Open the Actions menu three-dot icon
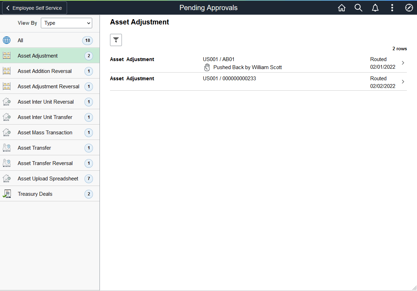 [392, 7]
